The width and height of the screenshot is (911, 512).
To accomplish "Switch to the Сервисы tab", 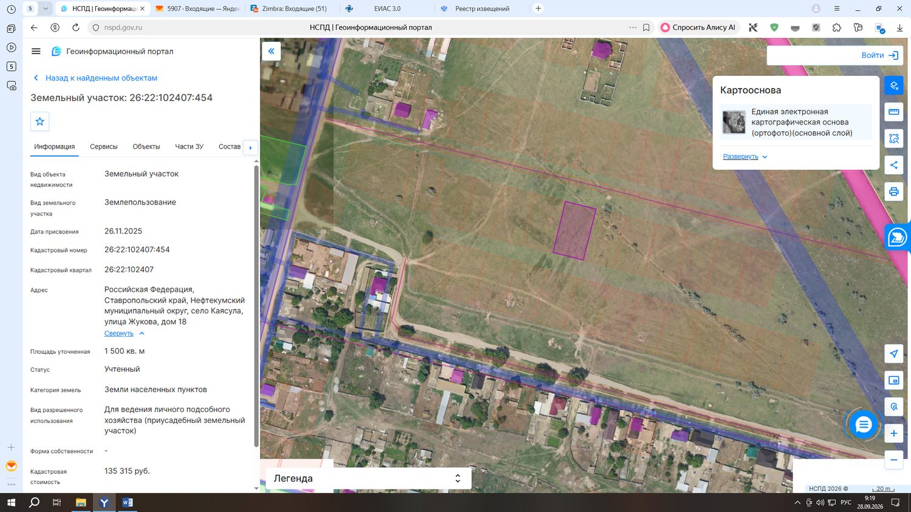I will point(104,147).
